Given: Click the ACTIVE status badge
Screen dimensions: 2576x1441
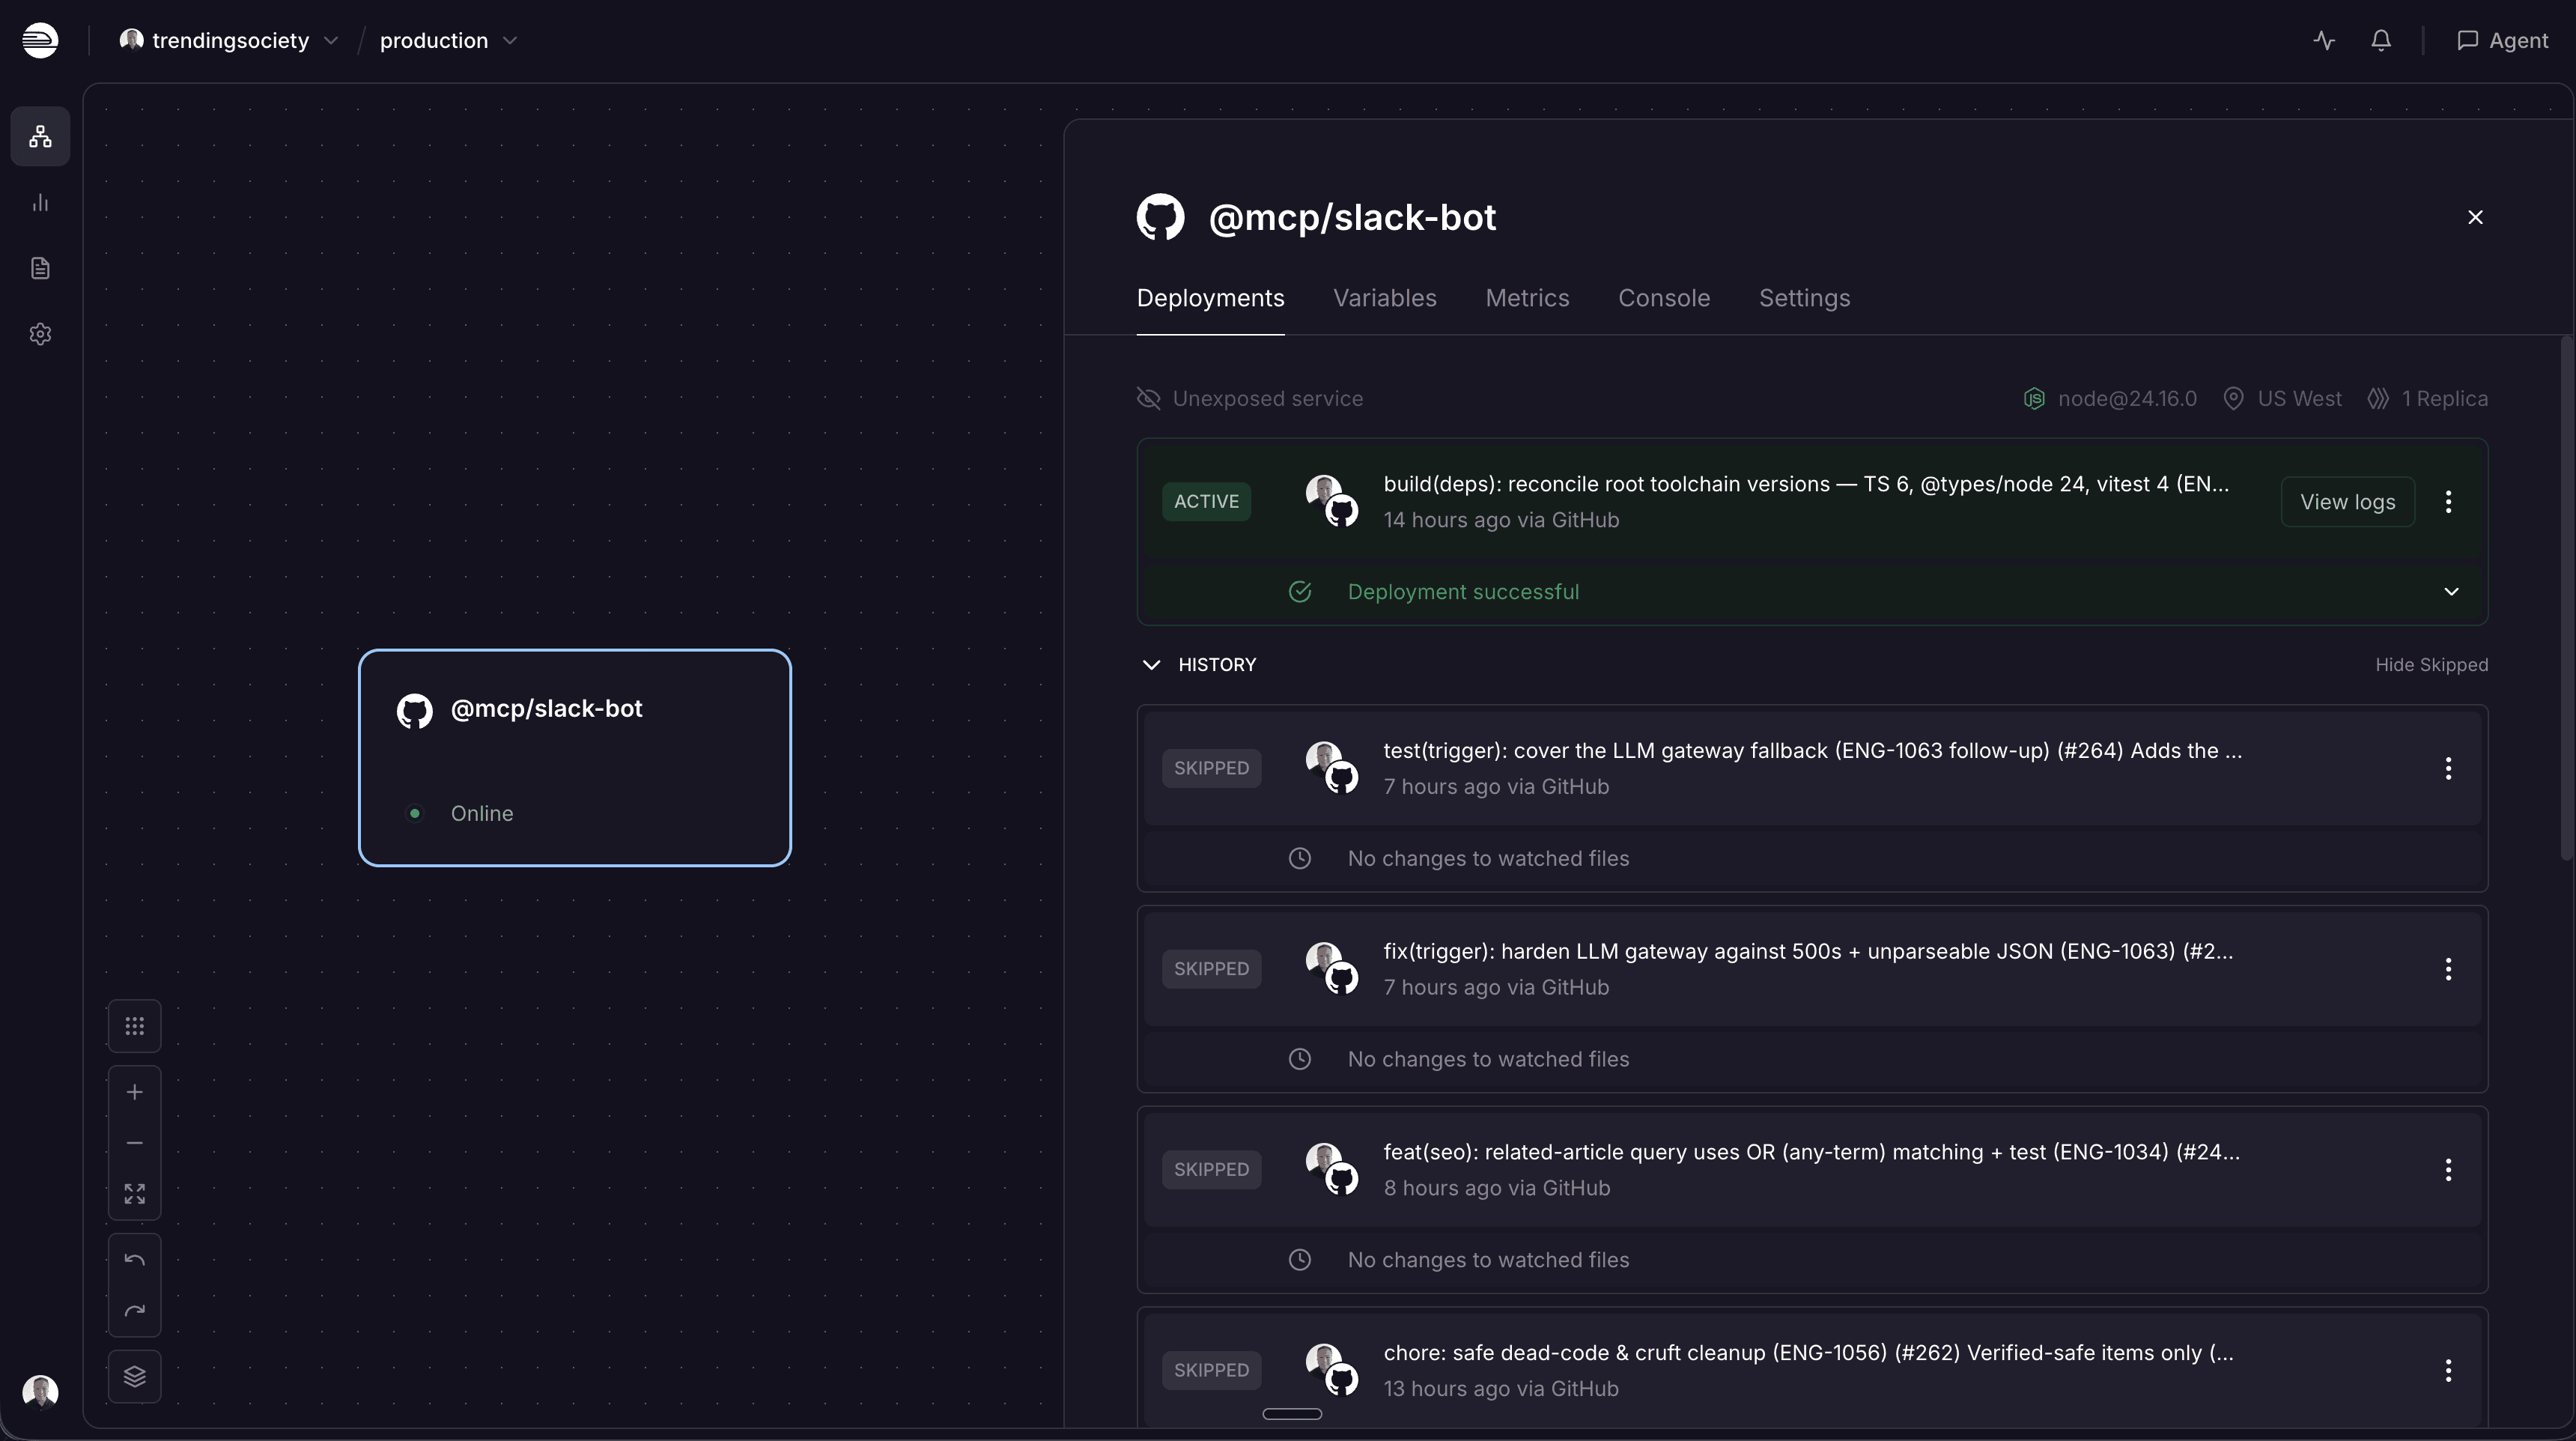Looking at the screenshot, I should [x=1206, y=502].
